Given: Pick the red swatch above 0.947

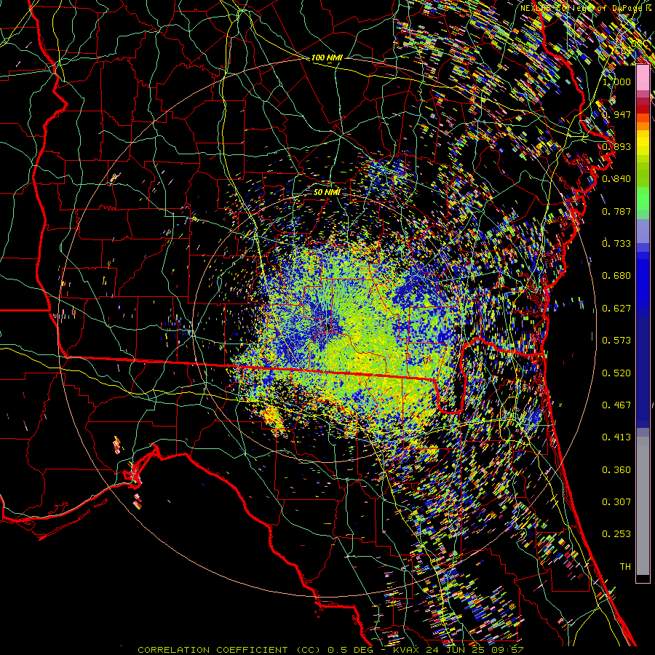Looking at the screenshot, I should pyautogui.click(x=643, y=109).
